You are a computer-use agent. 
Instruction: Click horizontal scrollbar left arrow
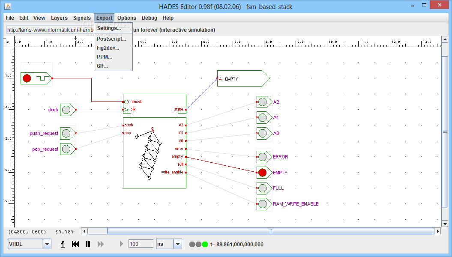click(x=84, y=231)
